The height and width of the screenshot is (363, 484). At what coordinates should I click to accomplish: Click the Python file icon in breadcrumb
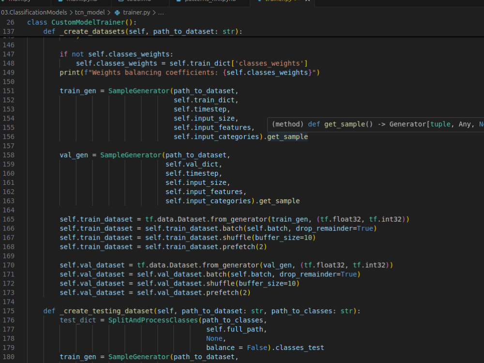pos(117,13)
